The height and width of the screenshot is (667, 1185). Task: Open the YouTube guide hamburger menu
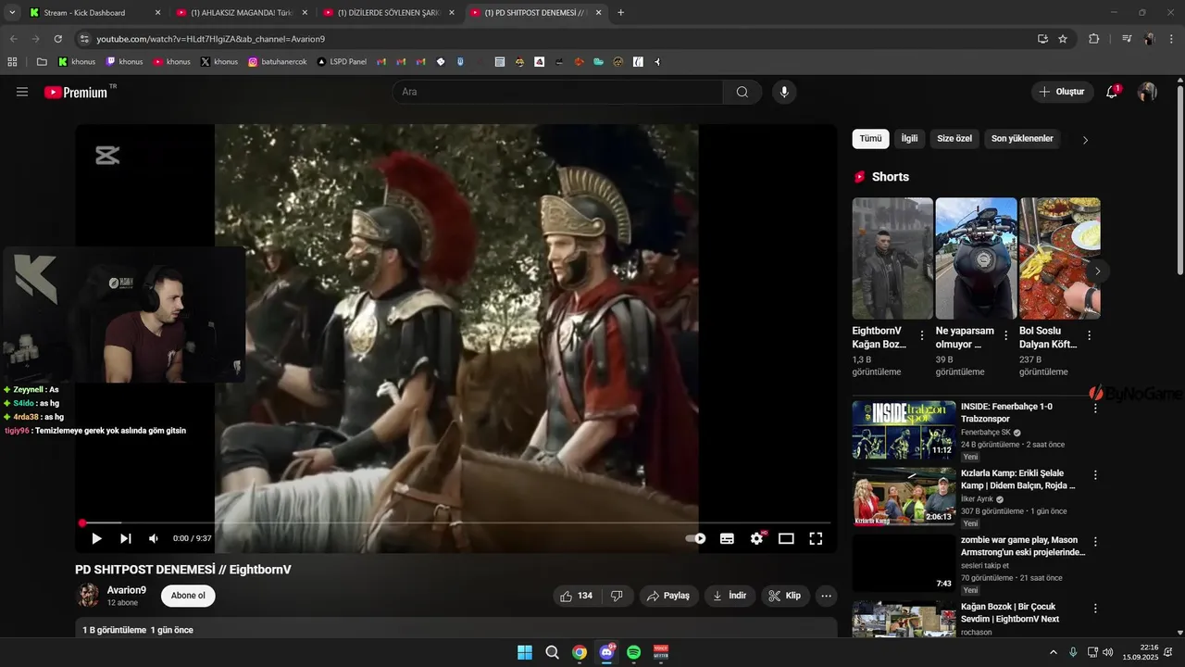22,92
